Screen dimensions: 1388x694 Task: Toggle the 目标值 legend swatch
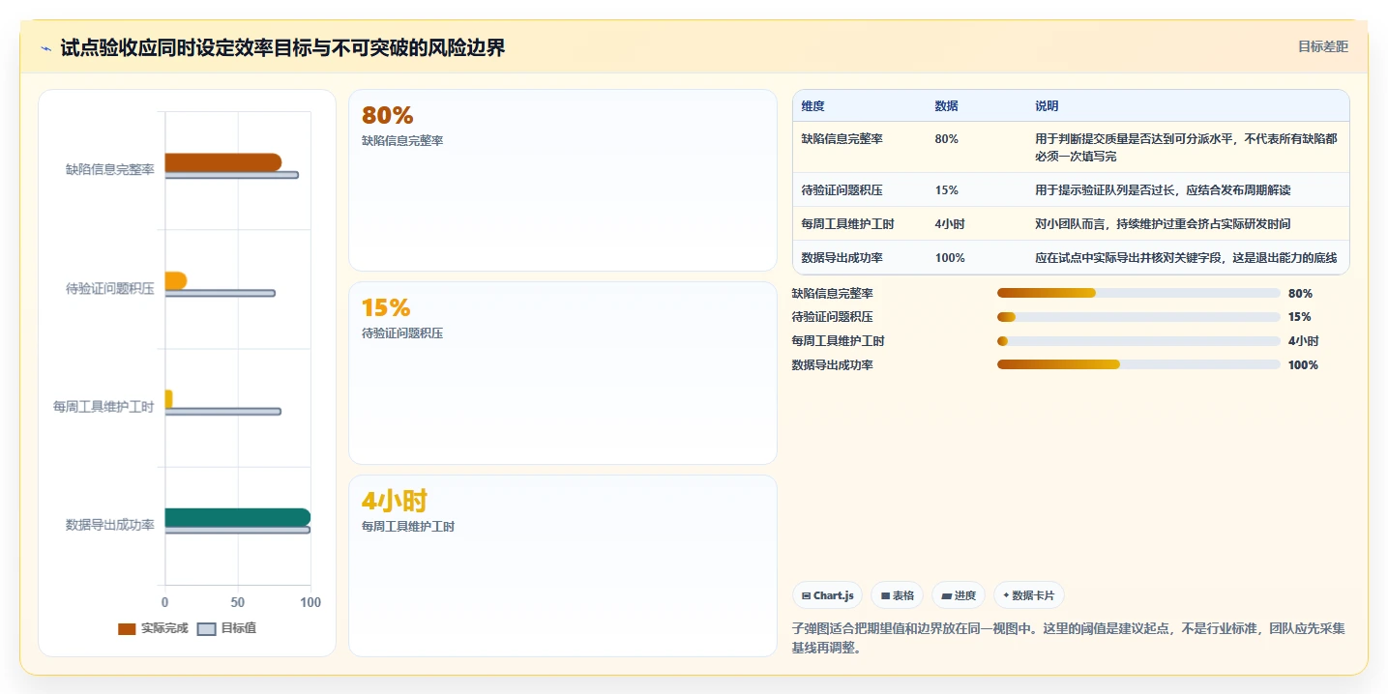pos(206,629)
